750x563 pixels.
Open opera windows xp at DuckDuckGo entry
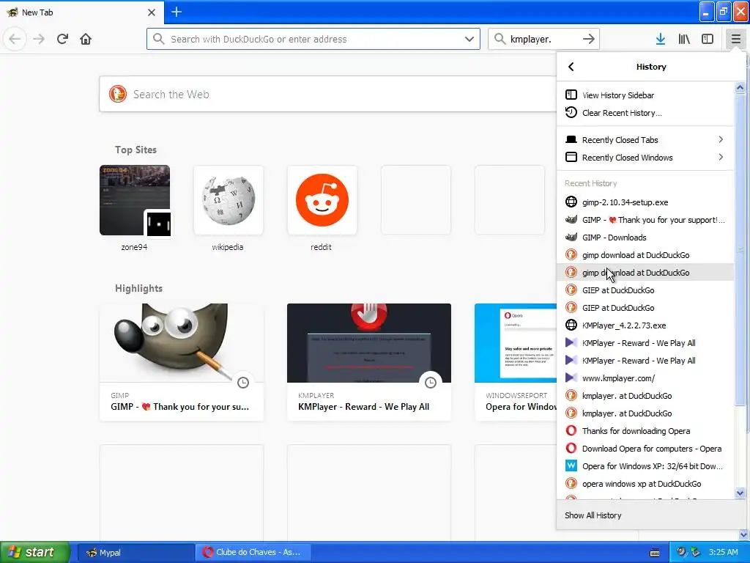(645, 484)
